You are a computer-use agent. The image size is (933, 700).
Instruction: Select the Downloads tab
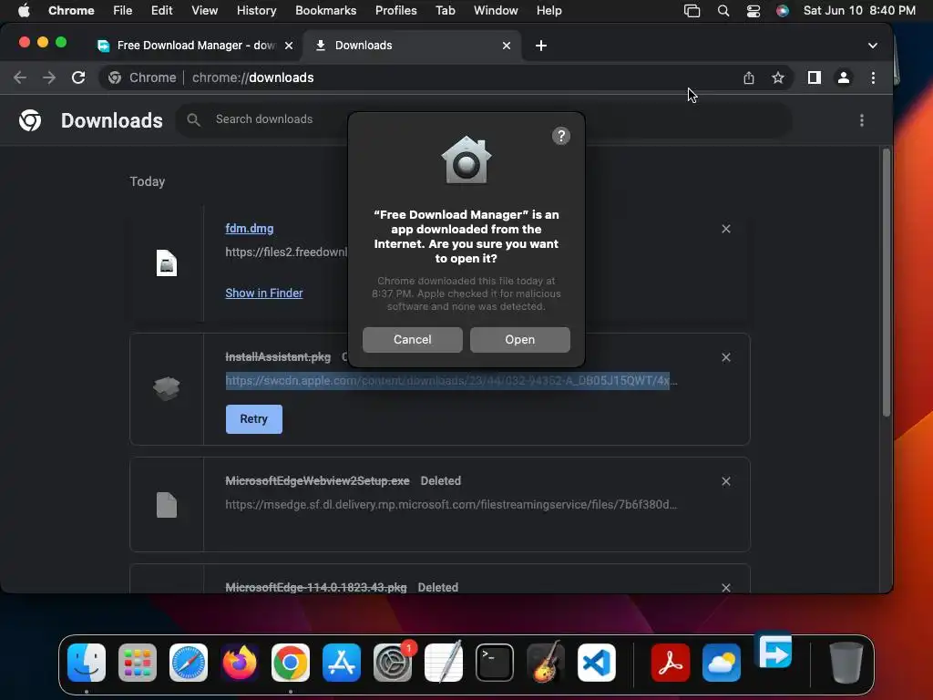412,46
